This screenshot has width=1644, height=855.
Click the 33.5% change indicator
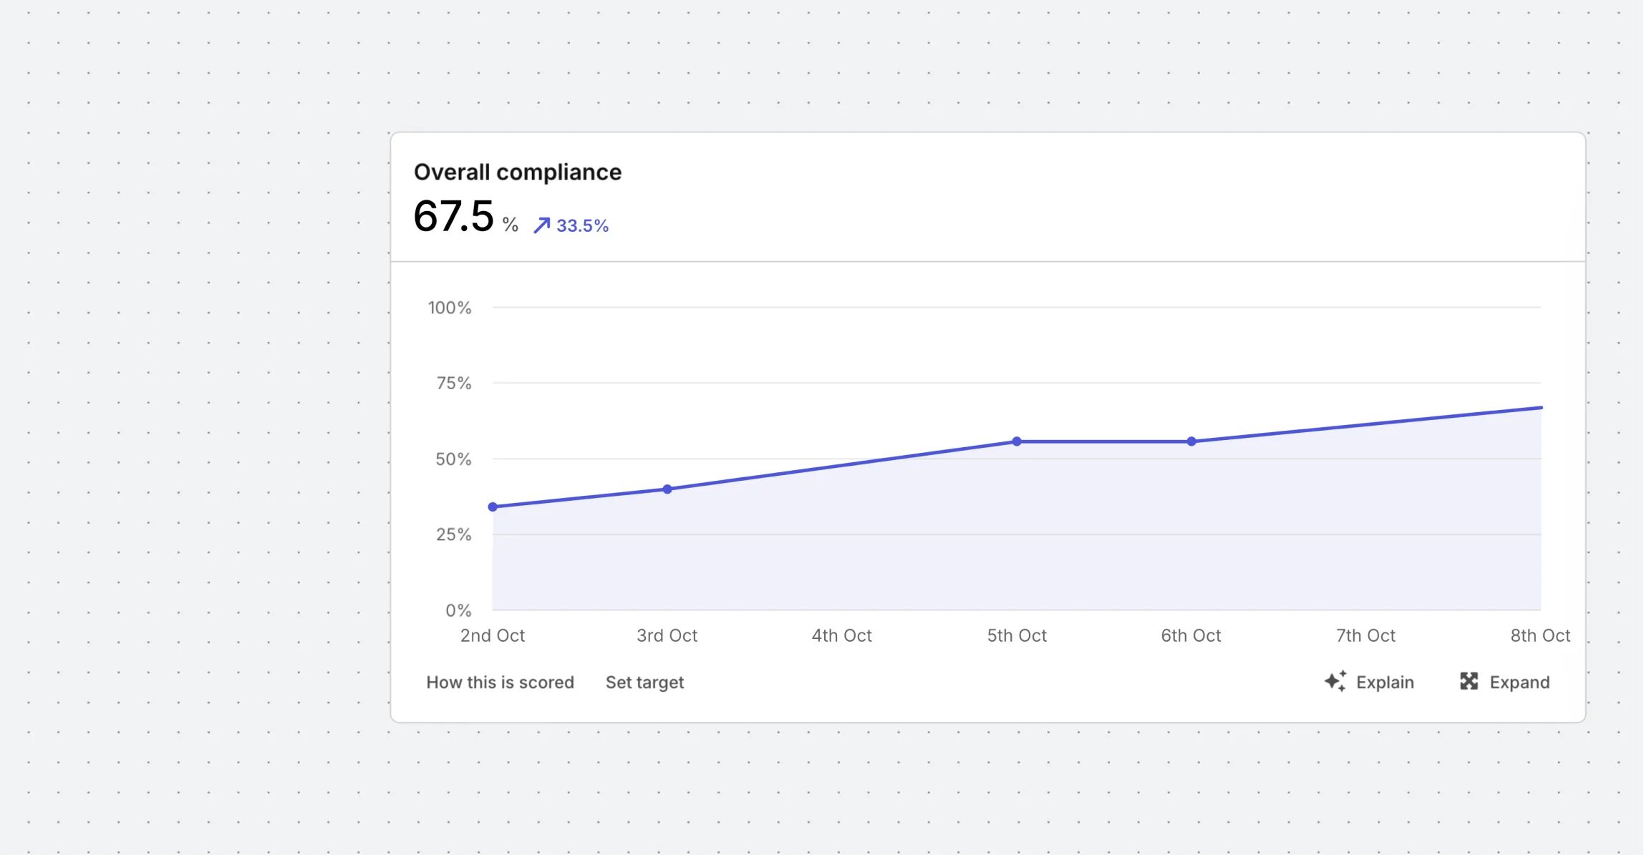click(x=582, y=225)
